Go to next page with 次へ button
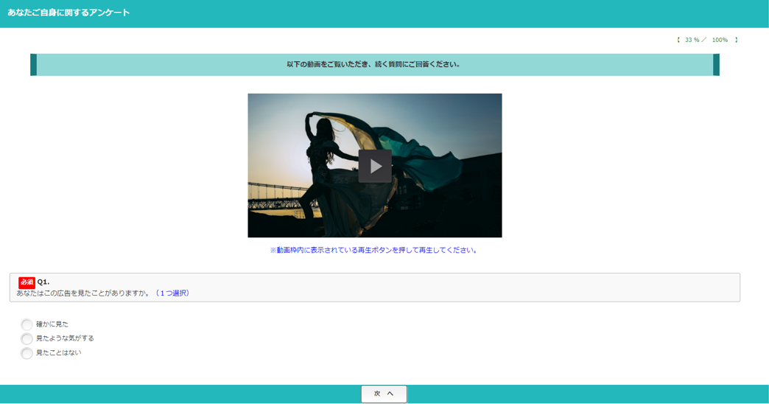Image resolution: width=769 pixels, height=404 pixels. (x=384, y=394)
